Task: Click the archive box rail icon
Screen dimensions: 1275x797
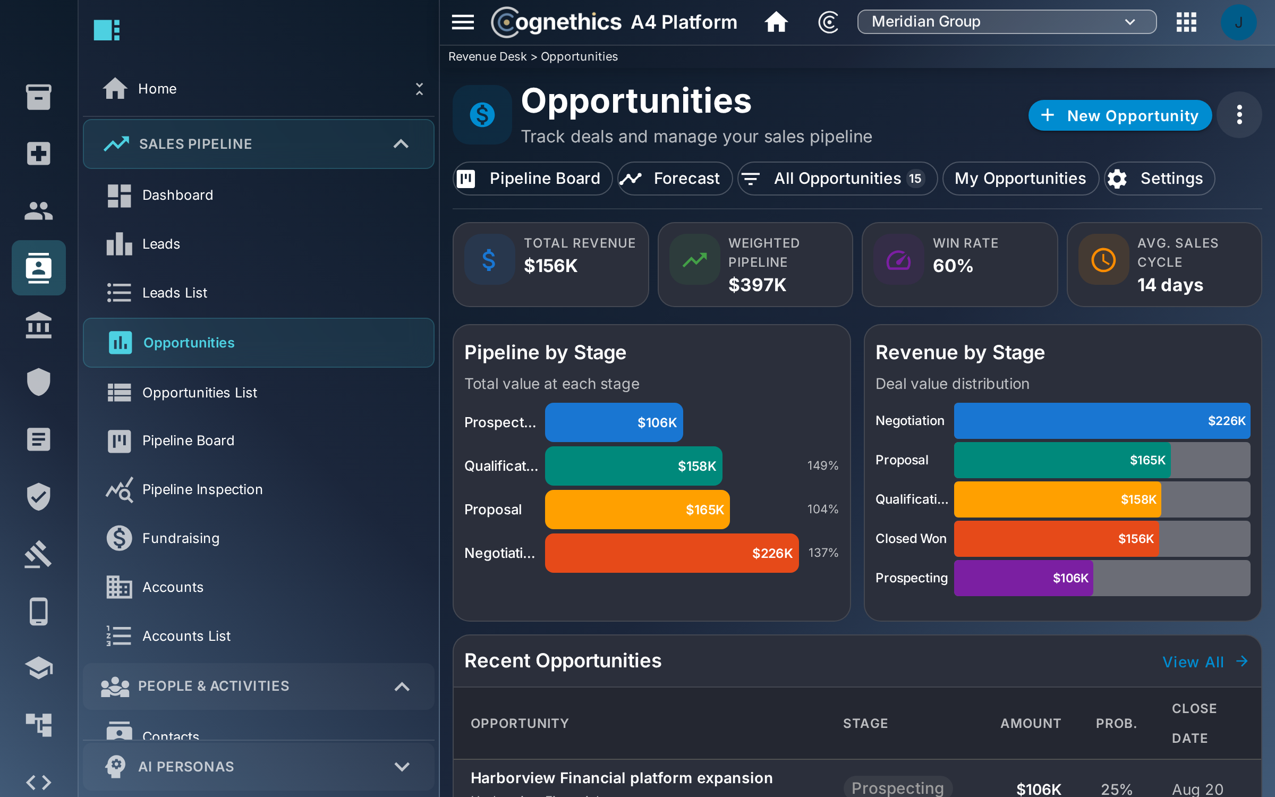Action: click(39, 97)
